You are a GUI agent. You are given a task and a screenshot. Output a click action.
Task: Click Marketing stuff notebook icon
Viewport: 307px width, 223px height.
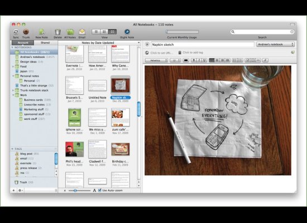coord(21,109)
